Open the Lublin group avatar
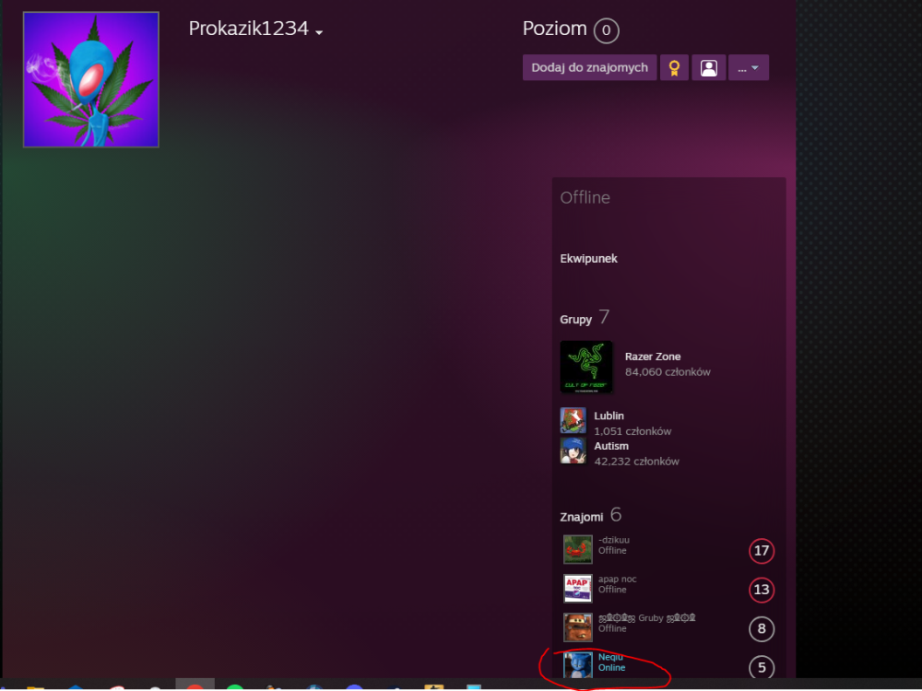Image resolution: width=922 pixels, height=691 pixels. (x=573, y=421)
